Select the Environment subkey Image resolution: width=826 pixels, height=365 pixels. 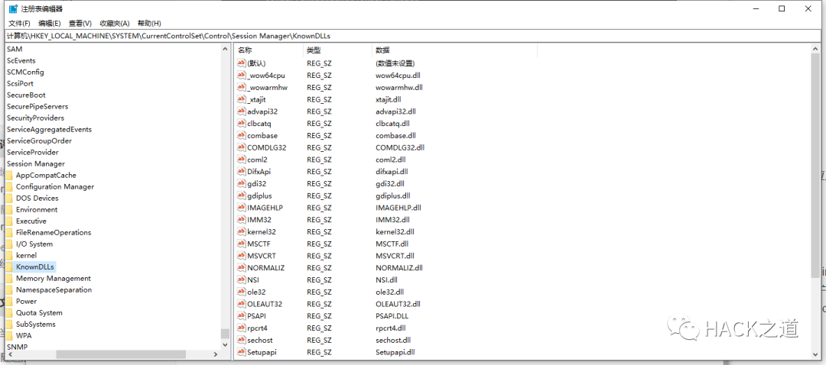(x=37, y=209)
